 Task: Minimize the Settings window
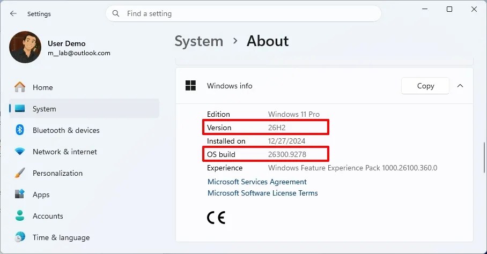point(425,9)
